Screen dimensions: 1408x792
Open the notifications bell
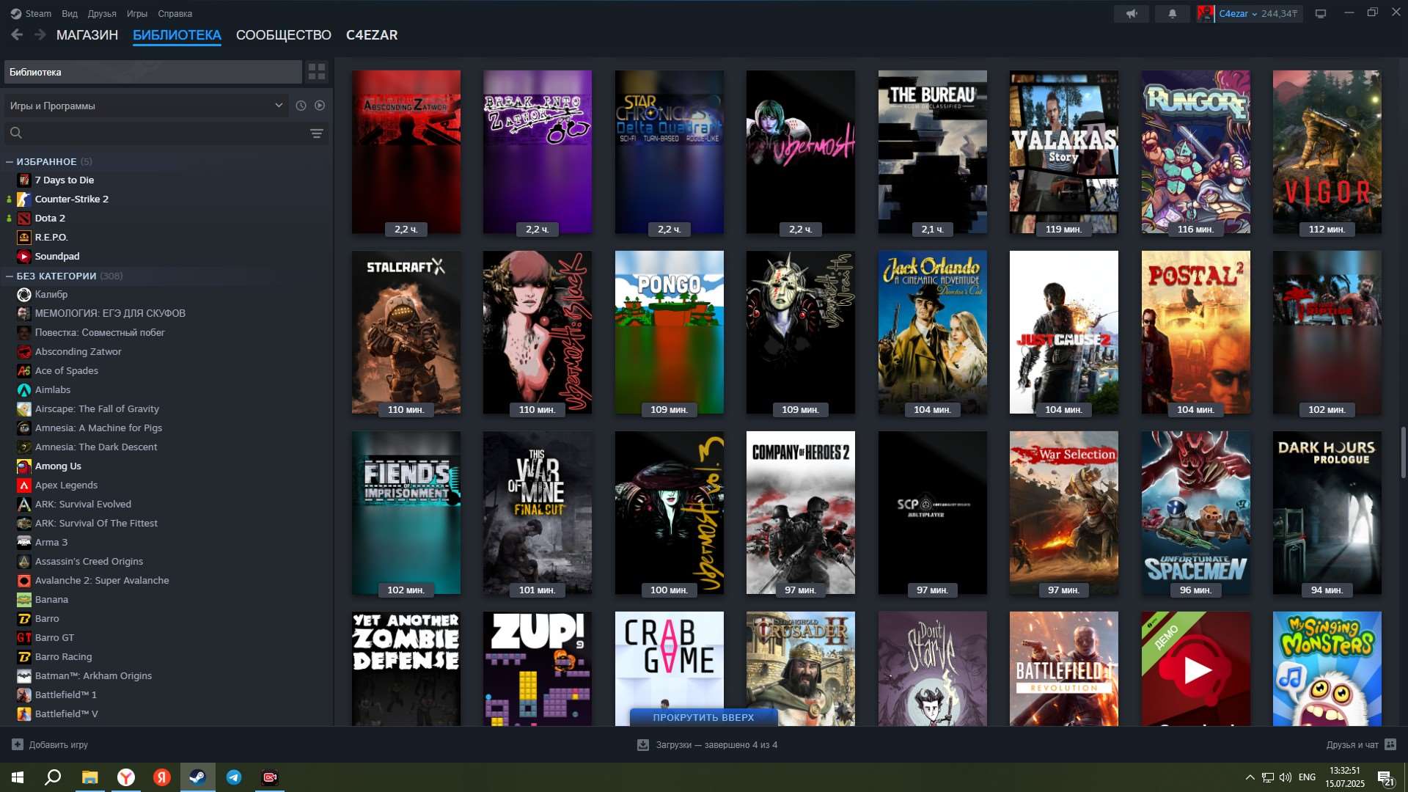pyautogui.click(x=1173, y=14)
